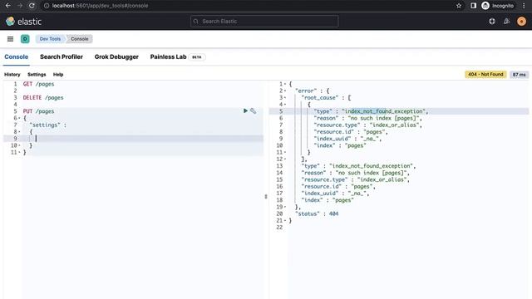Image resolution: width=532 pixels, height=299 pixels.
Task: Click the 87 ms response time badge
Action: [519, 75]
